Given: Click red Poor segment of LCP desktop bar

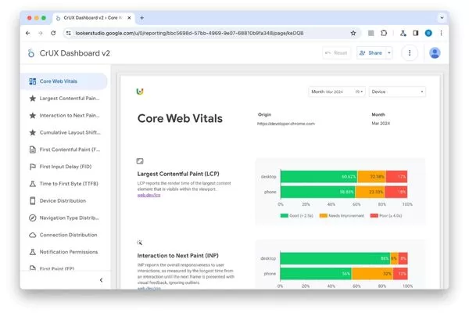Looking at the screenshot, I should point(396,177).
